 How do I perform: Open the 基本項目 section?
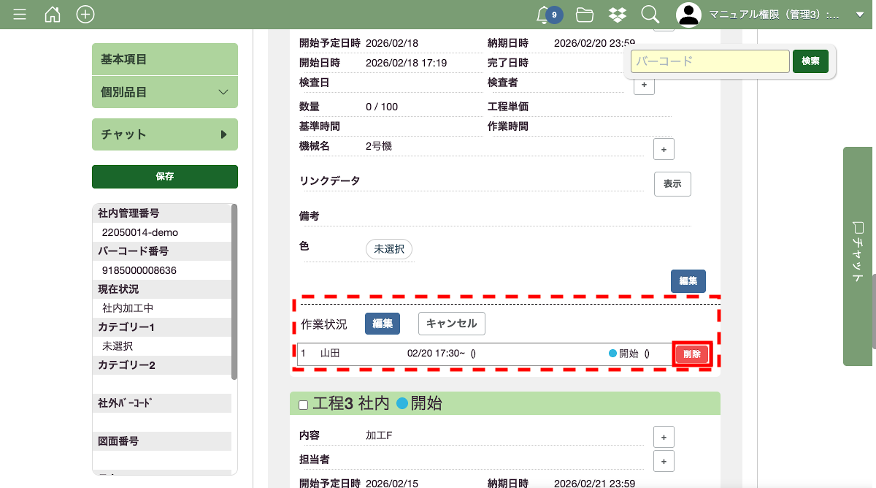[165, 59]
